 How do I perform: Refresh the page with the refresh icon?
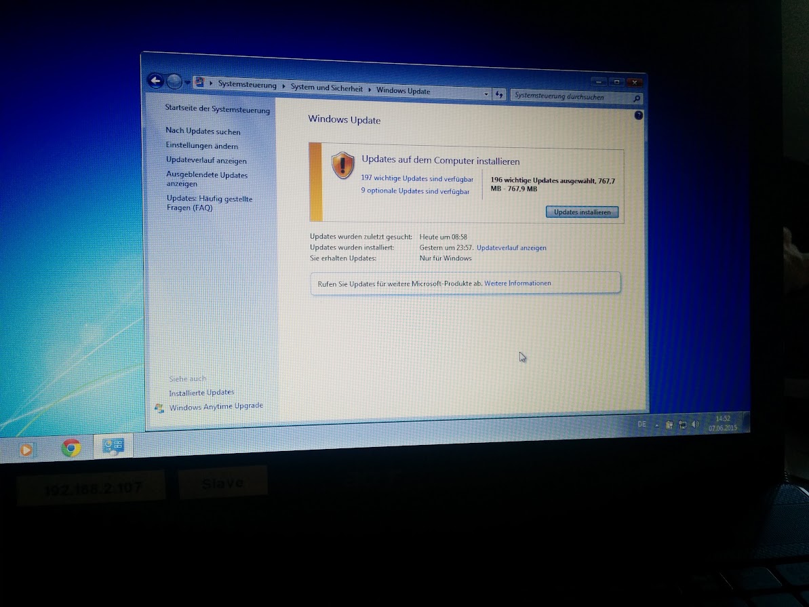click(499, 94)
